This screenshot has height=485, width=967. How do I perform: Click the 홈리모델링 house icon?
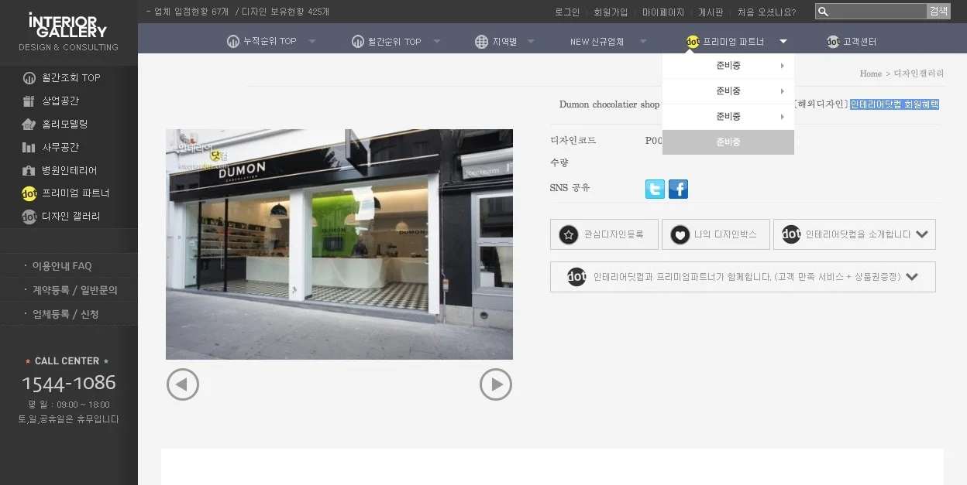29,125
